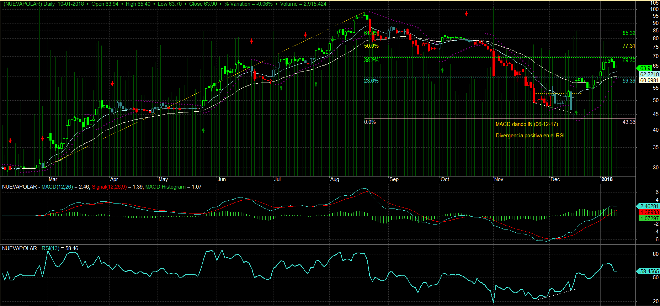Click the Aug label on time axis
660x306 pixels.
coord(335,179)
